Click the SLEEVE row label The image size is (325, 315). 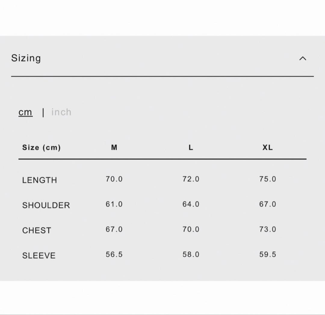pos(39,256)
